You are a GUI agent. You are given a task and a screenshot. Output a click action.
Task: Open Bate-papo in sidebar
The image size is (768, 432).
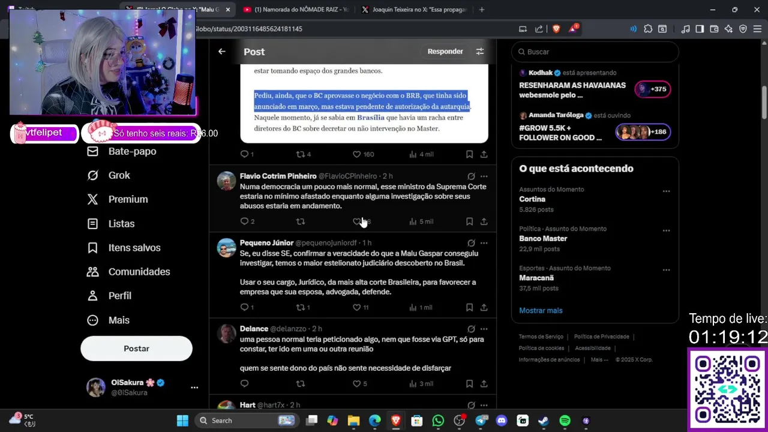tap(122, 151)
